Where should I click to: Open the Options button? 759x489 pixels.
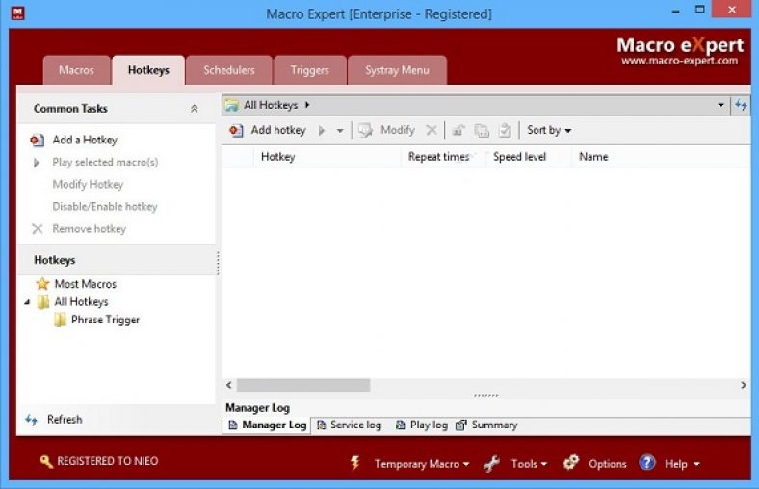(x=607, y=464)
